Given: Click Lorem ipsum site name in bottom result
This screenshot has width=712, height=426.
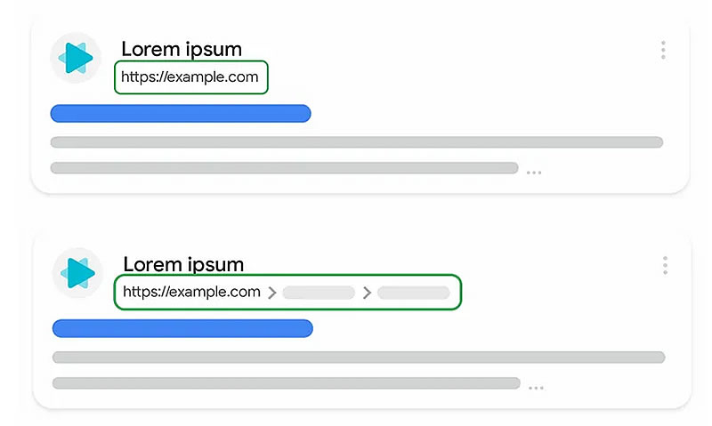Looking at the screenshot, I should pyautogui.click(x=183, y=264).
